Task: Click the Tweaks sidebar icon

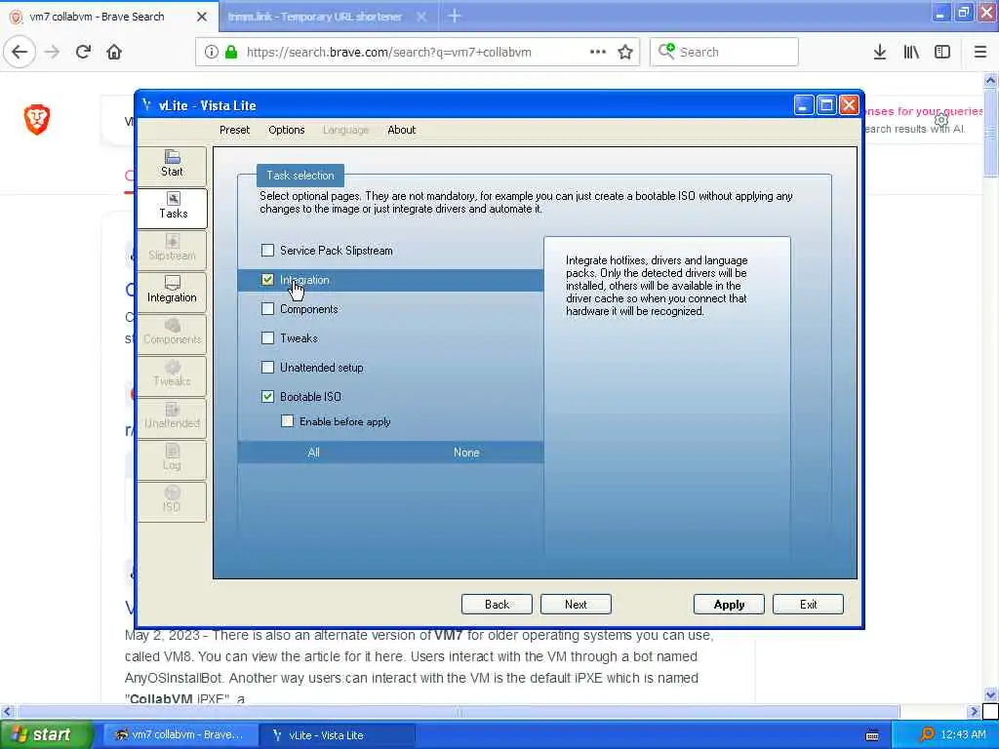Action: click(x=172, y=374)
